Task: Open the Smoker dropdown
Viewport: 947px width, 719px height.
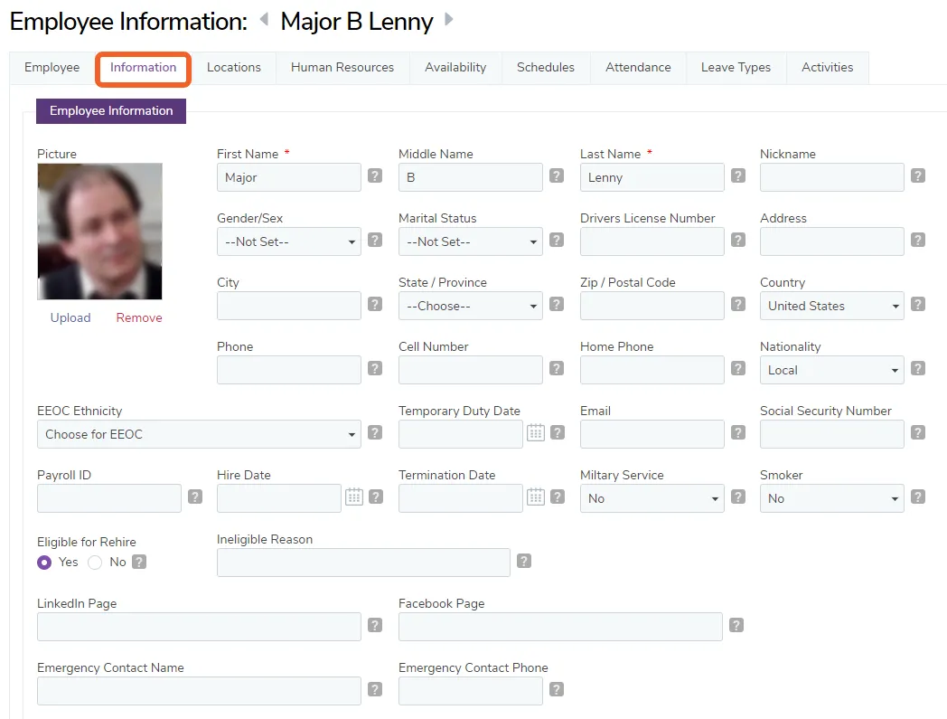Action: pyautogui.click(x=831, y=498)
